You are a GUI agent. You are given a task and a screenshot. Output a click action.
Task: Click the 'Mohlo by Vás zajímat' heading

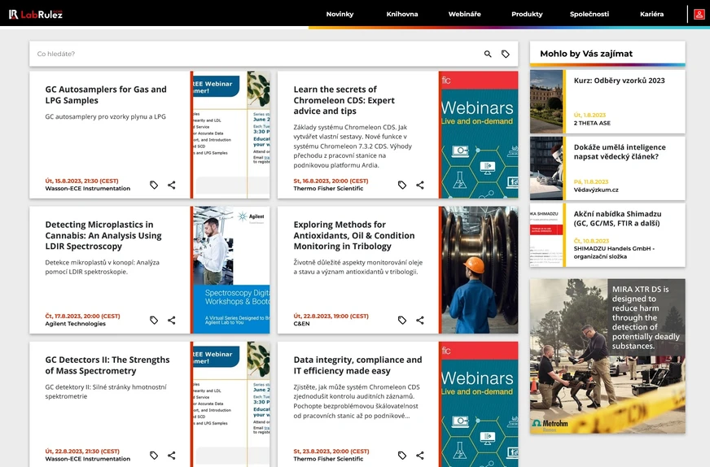tap(586, 54)
